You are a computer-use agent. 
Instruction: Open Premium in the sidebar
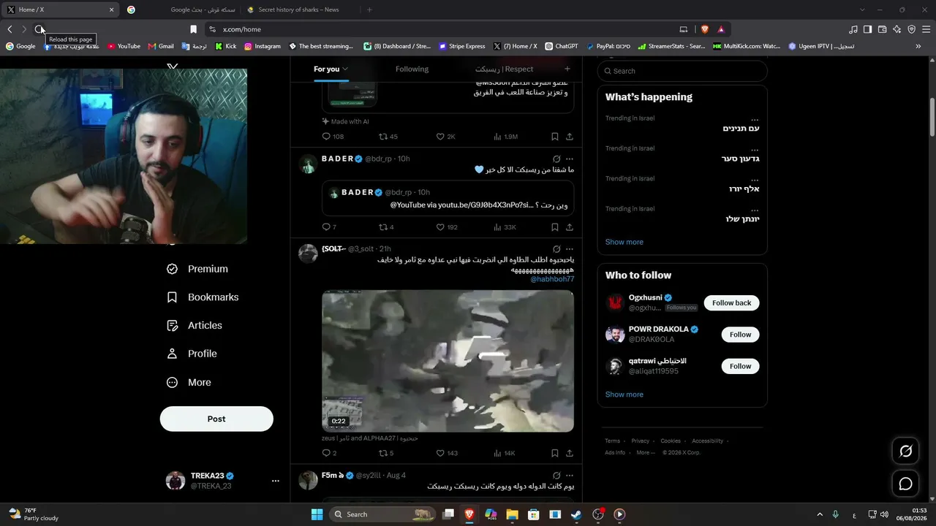[197, 269]
